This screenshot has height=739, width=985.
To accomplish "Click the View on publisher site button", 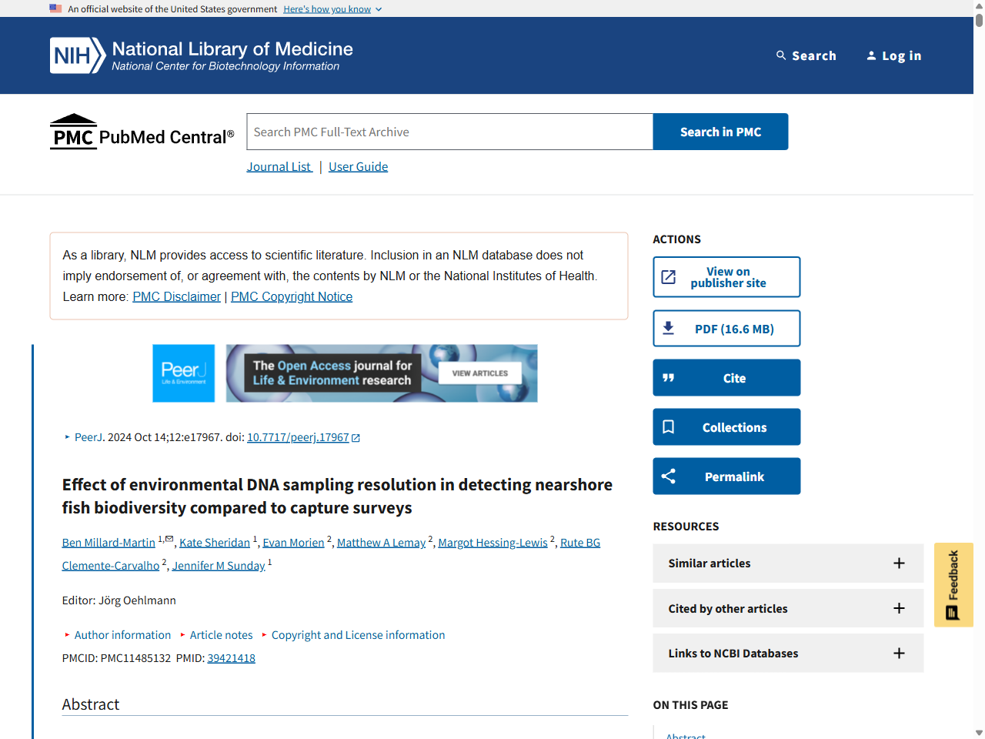I will [x=726, y=277].
